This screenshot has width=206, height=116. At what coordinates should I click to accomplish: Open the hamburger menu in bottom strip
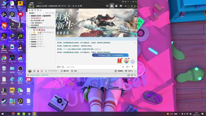point(28,75)
